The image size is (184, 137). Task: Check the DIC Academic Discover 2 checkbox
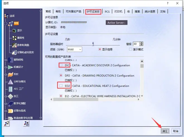coord(61,65)
